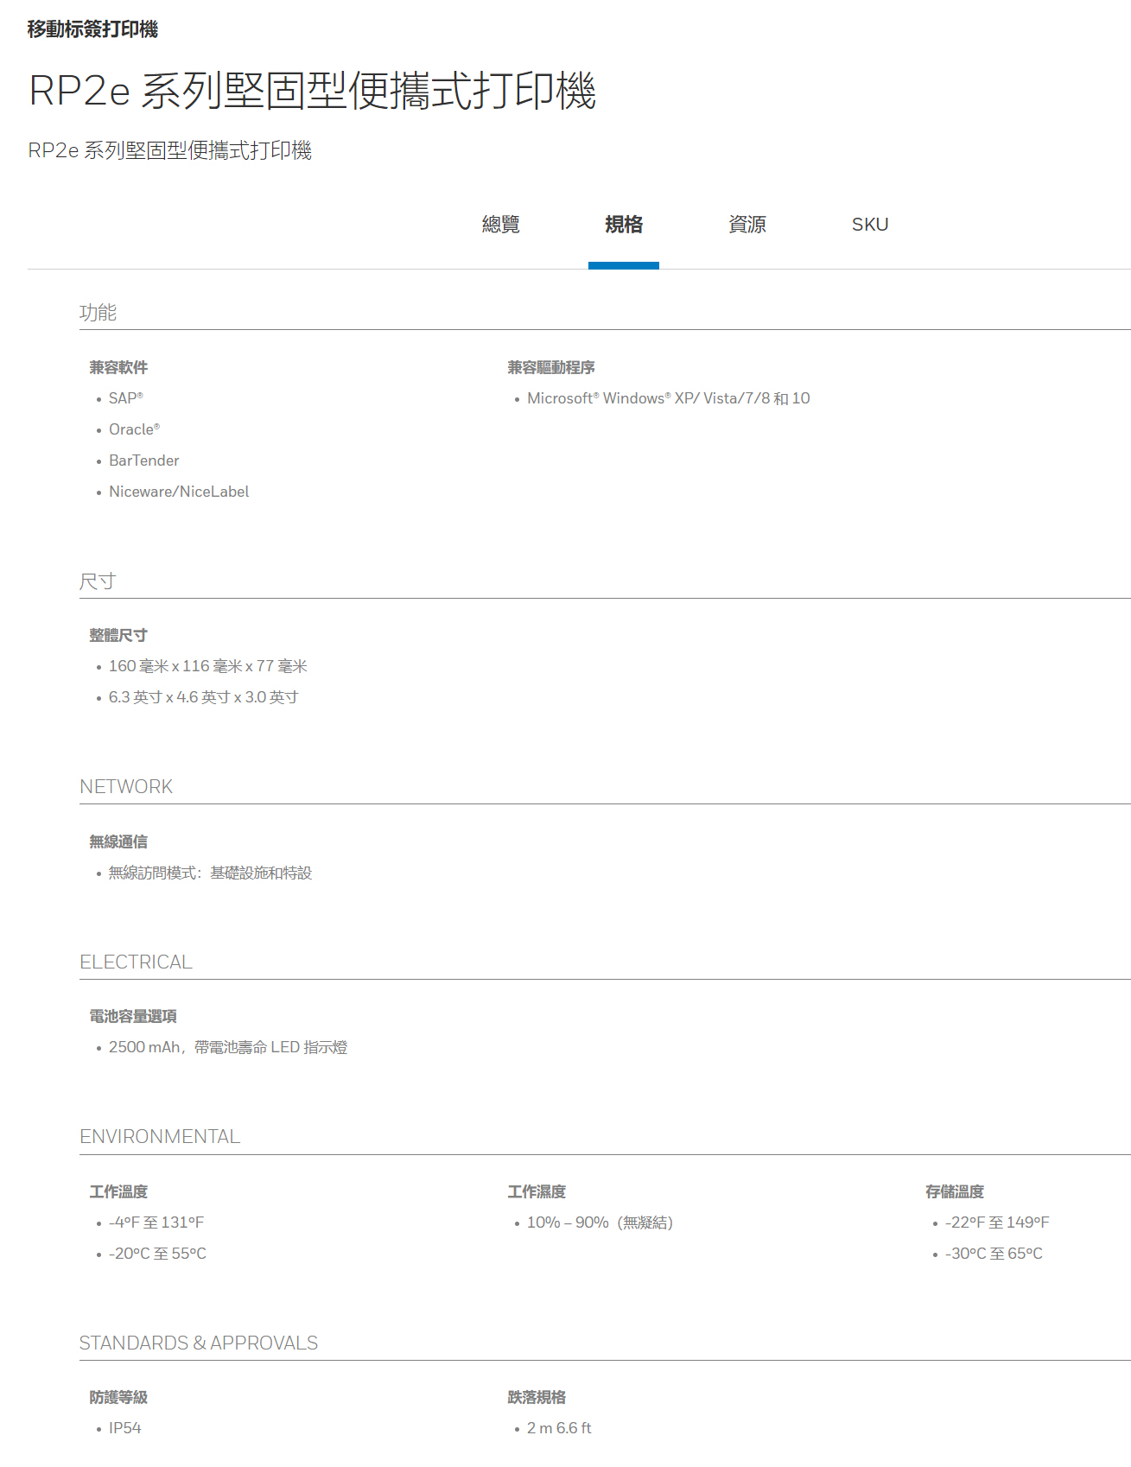This screenshot has width=1131, height=1467.
Task: Click the Niceware/NiceLabel list item
Action: [x=179, y=492]
